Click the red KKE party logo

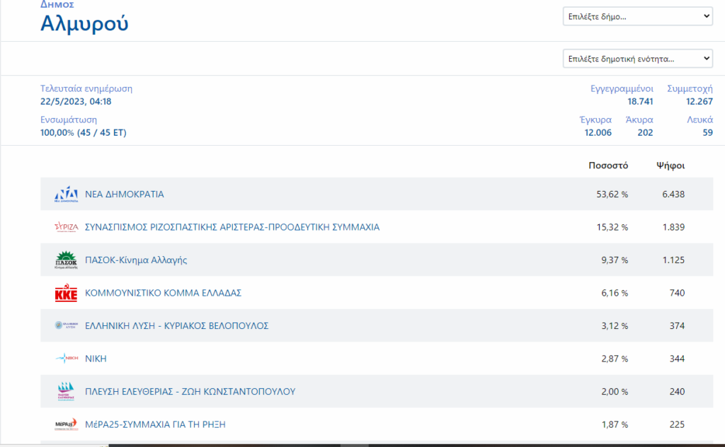pos(66,293)
